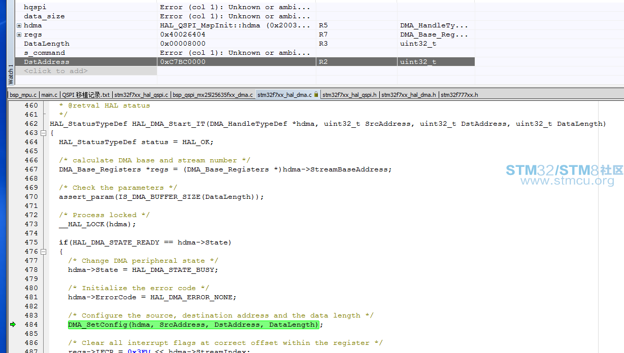Viewport: 624px width, 353px height.
Task: Click the HAL_StatusTypeDef status = HAL_OK line
Action: 136,142
